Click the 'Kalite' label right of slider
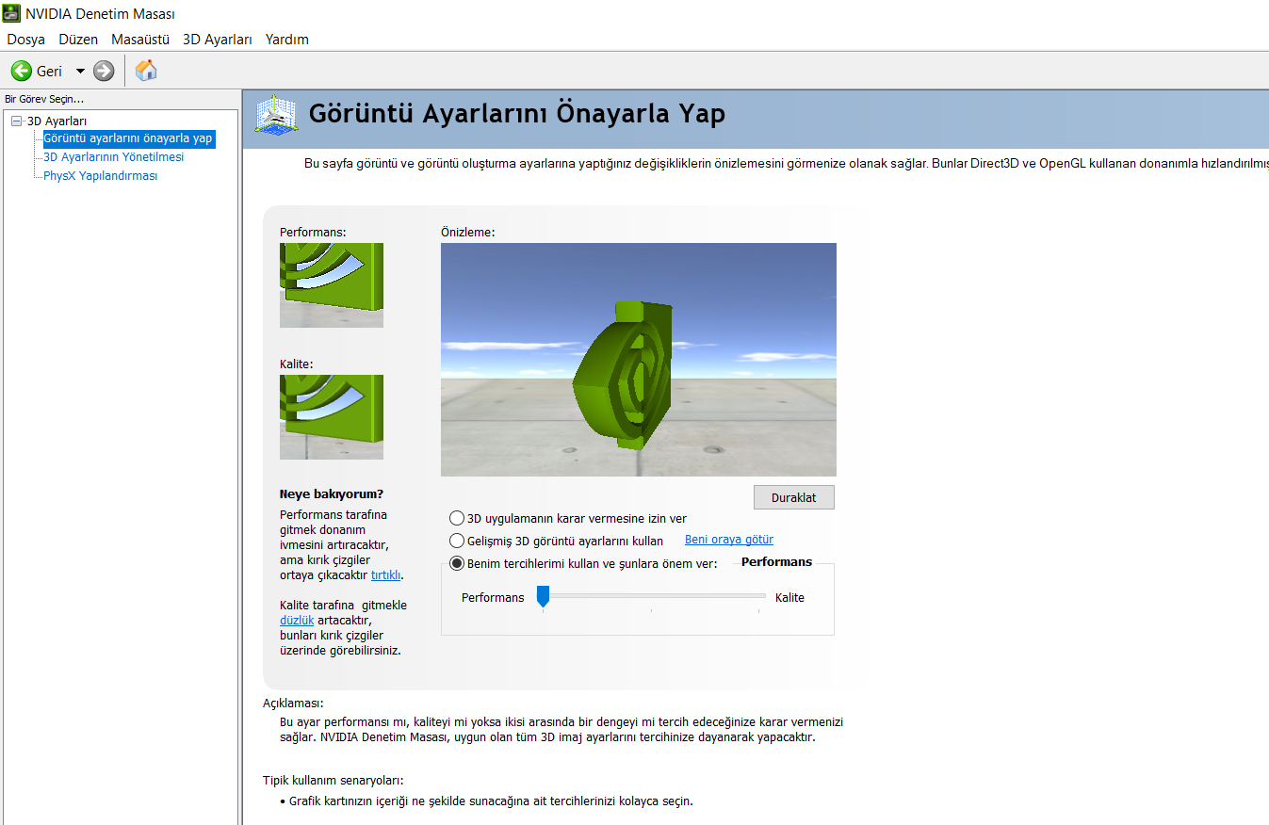The image size is (1269, 825). coord(789,597)
